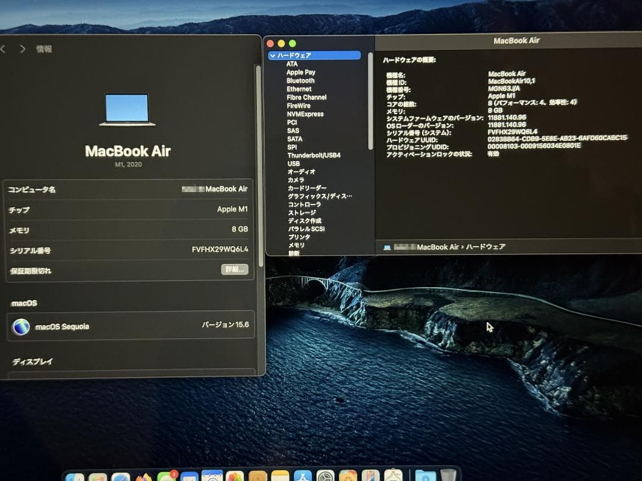Select Bluetooth in the System Information sidebar

pyautogui.click(x=300, y=80)
